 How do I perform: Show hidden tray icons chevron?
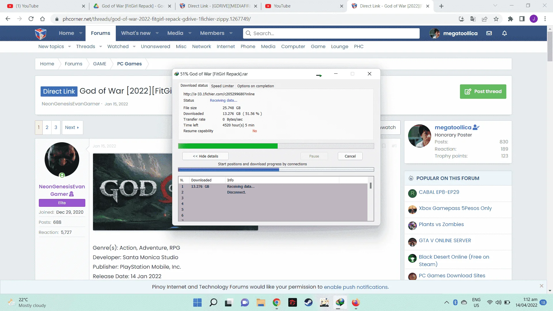(446, 302)
